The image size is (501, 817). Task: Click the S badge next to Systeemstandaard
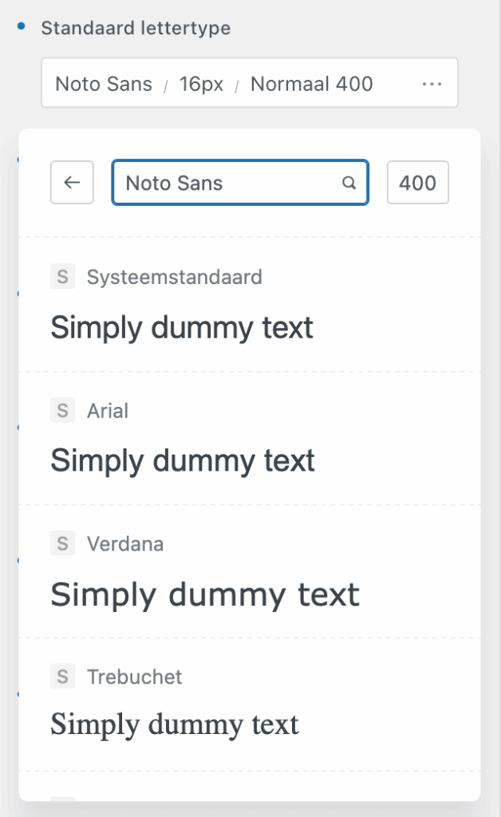pyautogui.click(x=62, y=277)
